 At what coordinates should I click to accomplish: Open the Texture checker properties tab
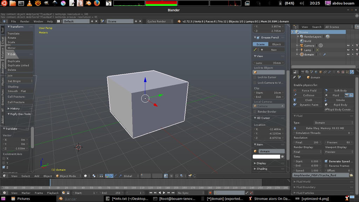click(x=343, y=72)
